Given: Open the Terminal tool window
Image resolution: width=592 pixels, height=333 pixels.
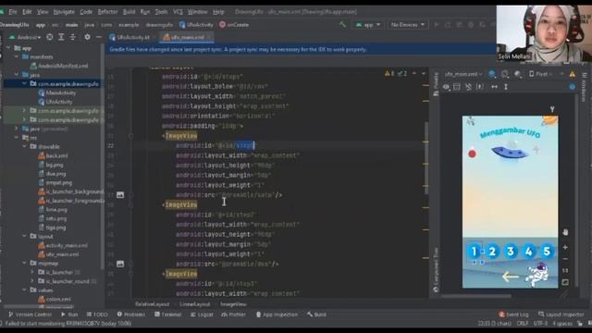Looking at the screenshot, I should (167, 314).
